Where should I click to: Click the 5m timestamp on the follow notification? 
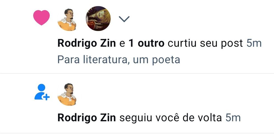[233, 118]
